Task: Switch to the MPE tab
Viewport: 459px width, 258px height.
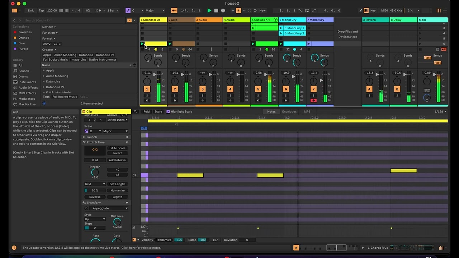Action: pyautogui.click(x=307, y=111)
